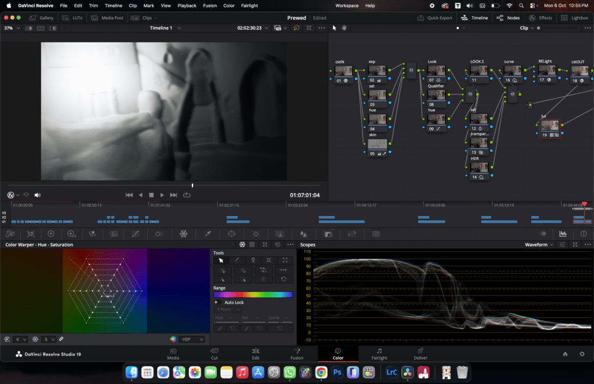Viewport: 594px width, 384px height.
Task: Toggle loop playback in the viewer
Action: click(187, 195)
